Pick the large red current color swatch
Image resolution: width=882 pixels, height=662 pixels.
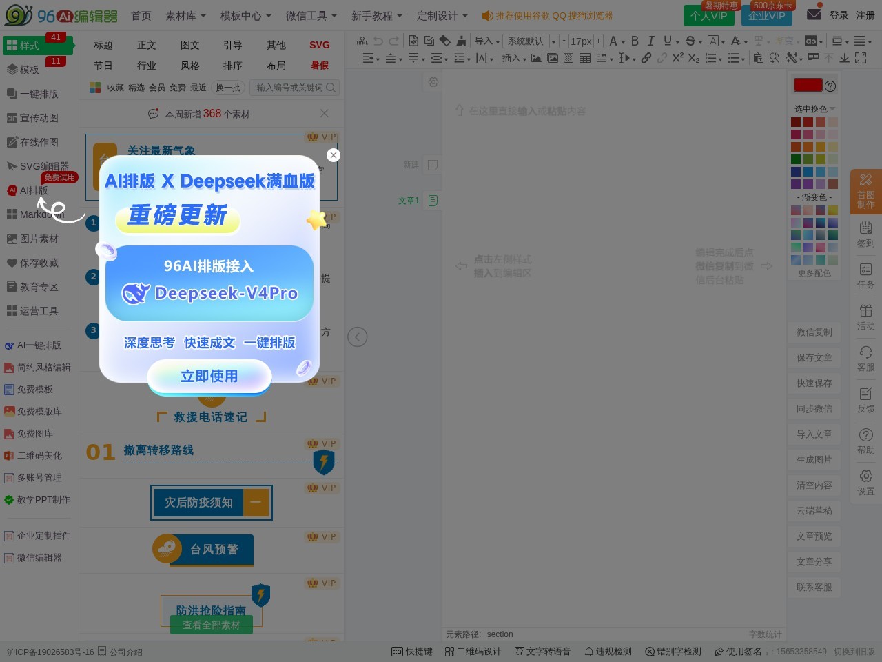coord(808,85)
